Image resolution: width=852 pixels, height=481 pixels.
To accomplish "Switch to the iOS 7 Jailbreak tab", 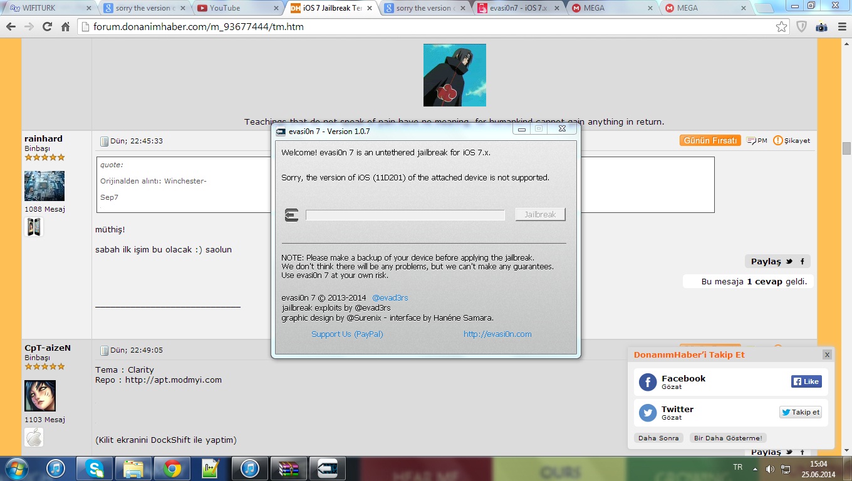I will pos(330,8).
